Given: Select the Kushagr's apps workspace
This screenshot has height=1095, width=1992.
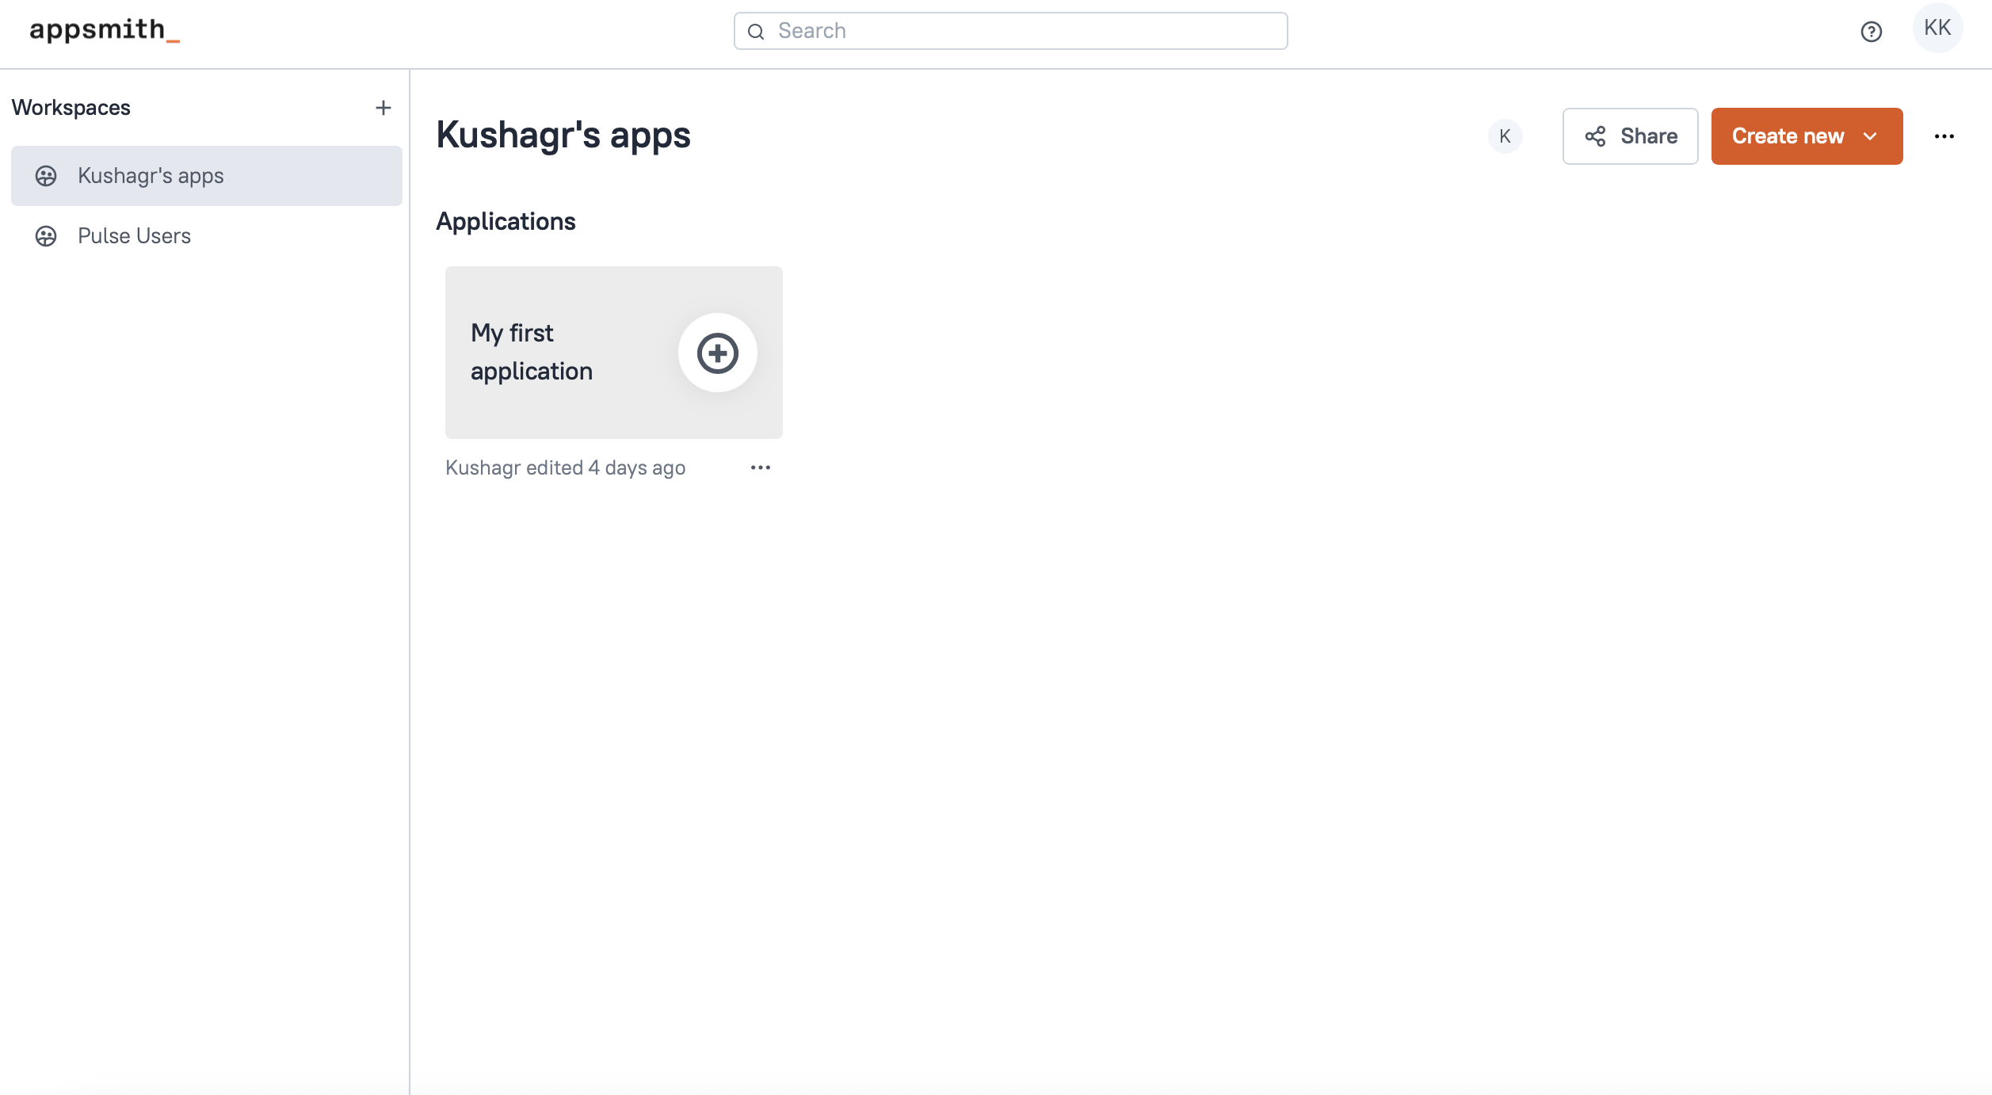Looking at the screenshot, I should [151, 176].
